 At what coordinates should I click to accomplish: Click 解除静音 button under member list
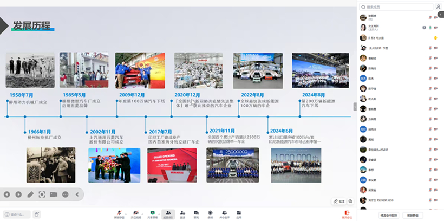tap(413, 216)
